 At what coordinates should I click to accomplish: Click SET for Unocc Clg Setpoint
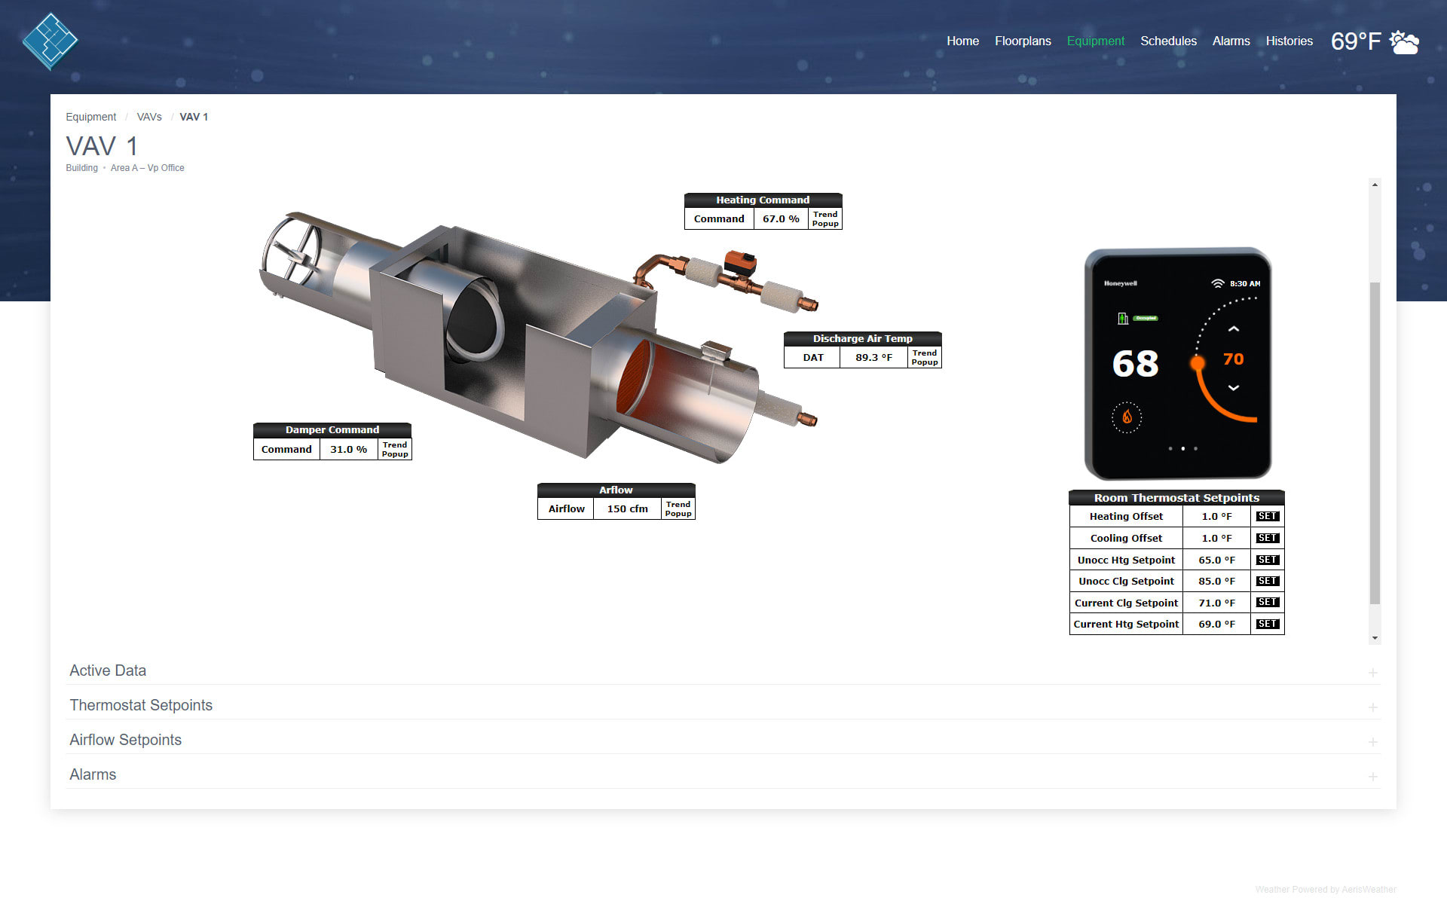point(1267,581)
